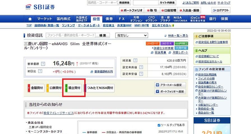Click ポートフォリオへ追加 button
The width and height of the screenshot is (251, 134).
(170, 92)
